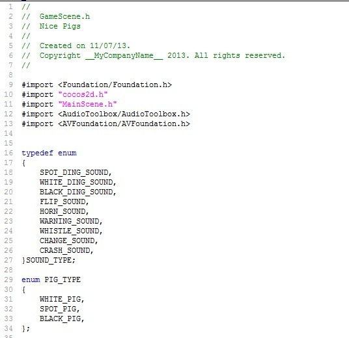
Task: Click "All rights reserved." text
Action: [x=240, y=56]
